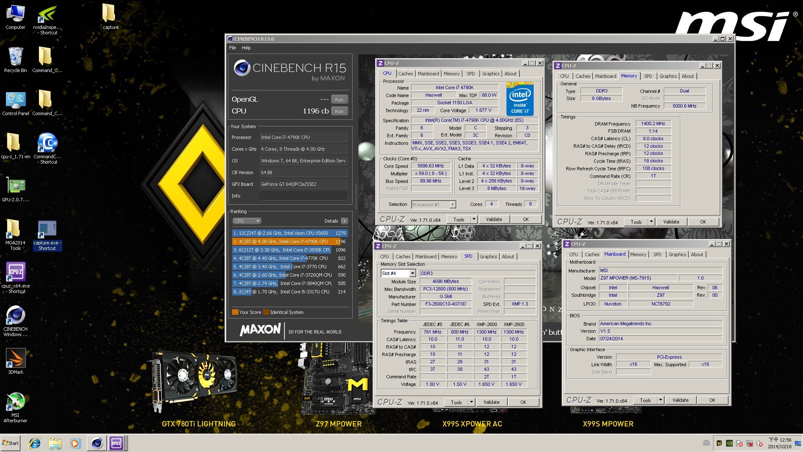Open CINEBENCH Windows desktop icon
Image resolution: width=803 pixels, height=452 pixels.
[15, 321]
